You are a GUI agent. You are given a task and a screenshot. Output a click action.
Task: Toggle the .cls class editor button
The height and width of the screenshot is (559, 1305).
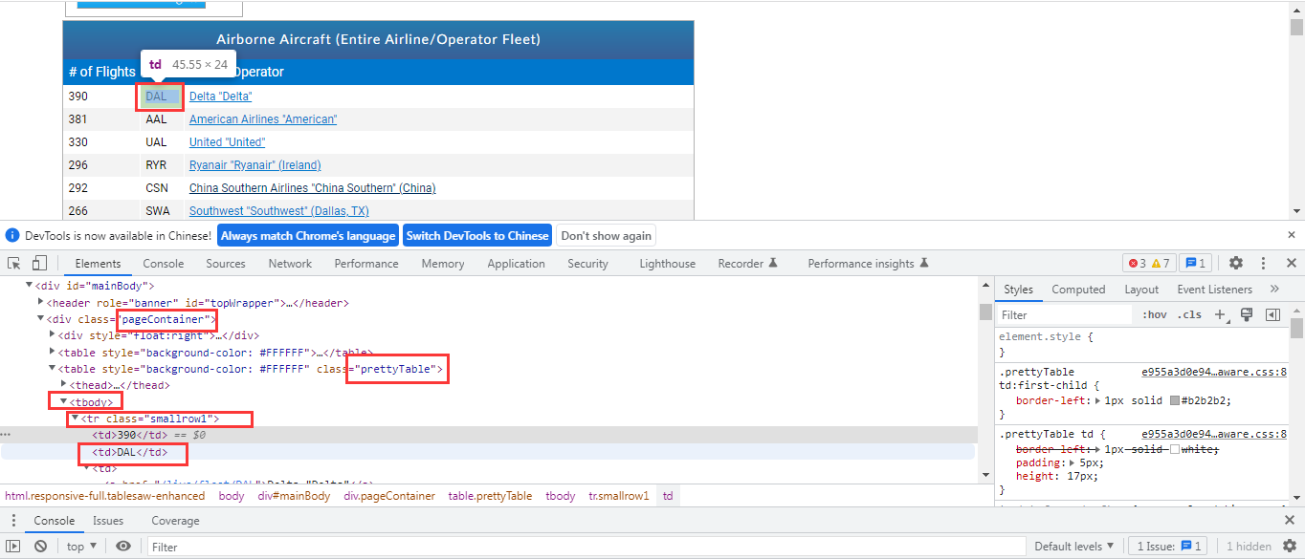pyautogui.click(x=1190, y=314)
